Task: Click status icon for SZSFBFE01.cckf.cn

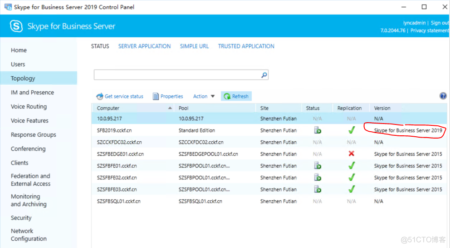Action: click(318, 165)
